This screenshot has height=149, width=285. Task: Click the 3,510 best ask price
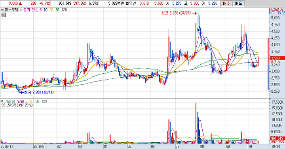coord(144,3)
